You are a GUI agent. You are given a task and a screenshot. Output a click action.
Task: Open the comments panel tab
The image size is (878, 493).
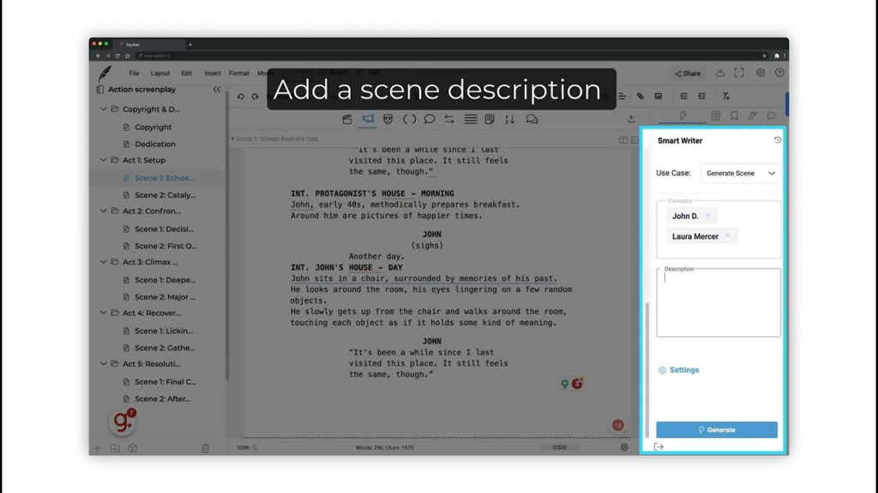coord(771,116)
